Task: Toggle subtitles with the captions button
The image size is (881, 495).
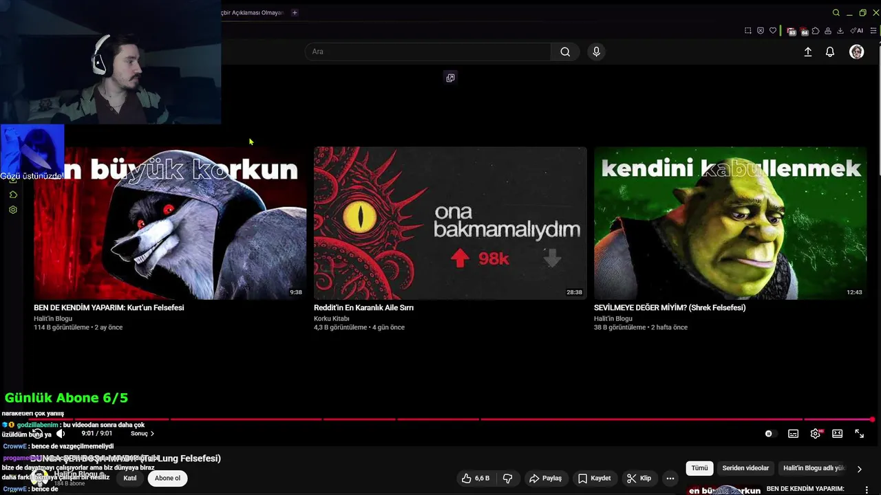Action: (x=793, y=434)
